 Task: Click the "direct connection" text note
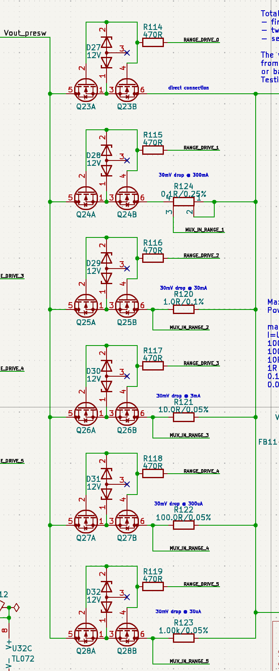tap(188, 88)
